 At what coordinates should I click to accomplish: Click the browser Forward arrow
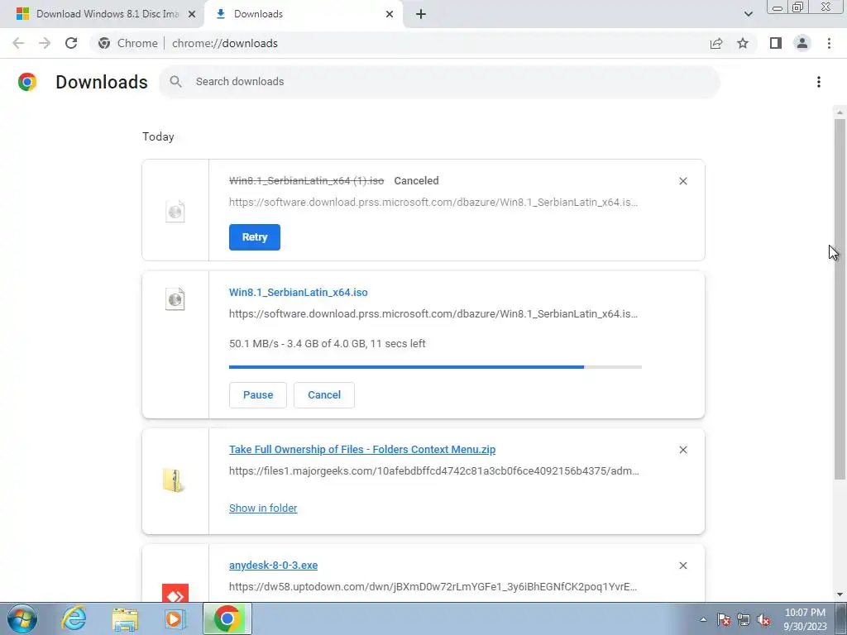45,43
